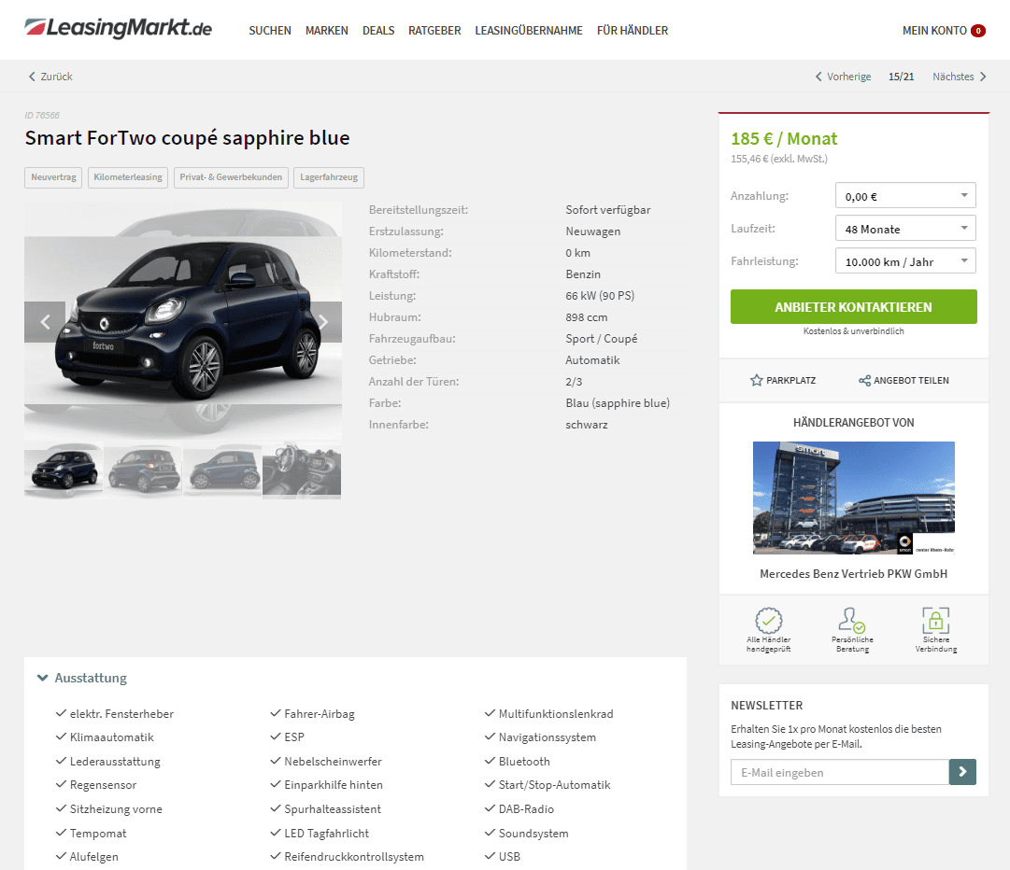Click the Alle Händler handgeprüft icon

pyautogui.click(x=768, y=621)
